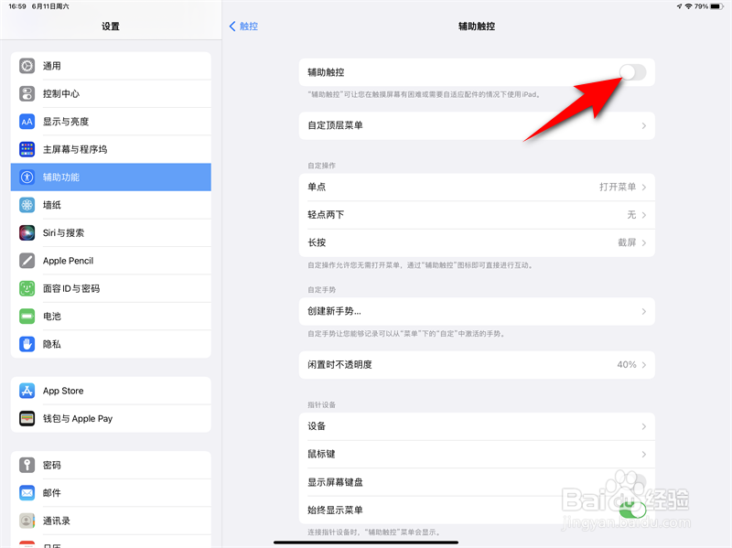Tap 无 value for 轻点两下
732x548 pixels.
pos(631,215)
